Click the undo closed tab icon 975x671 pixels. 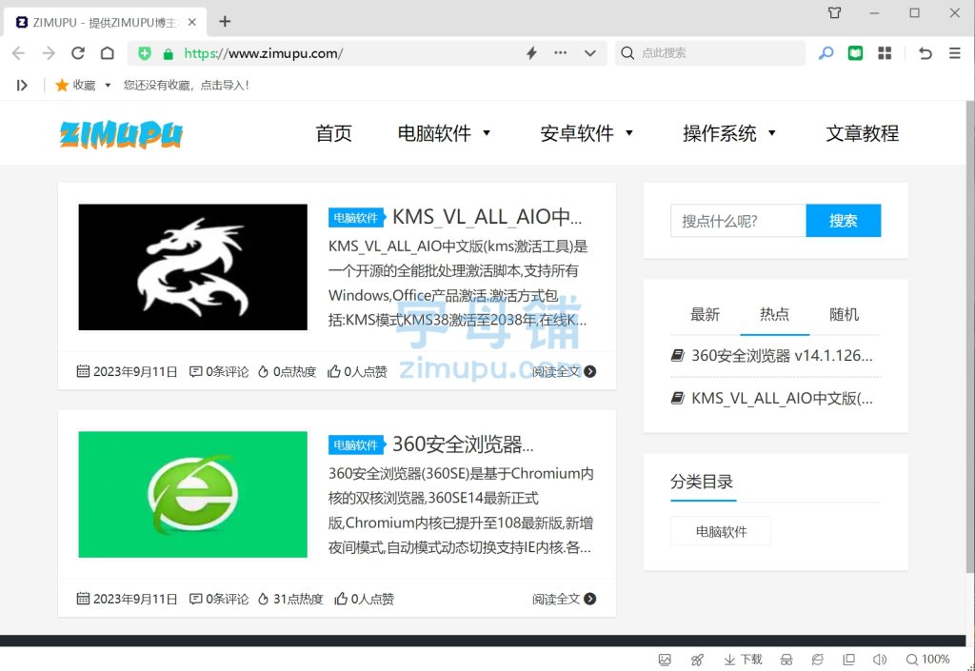pos(925,53)
